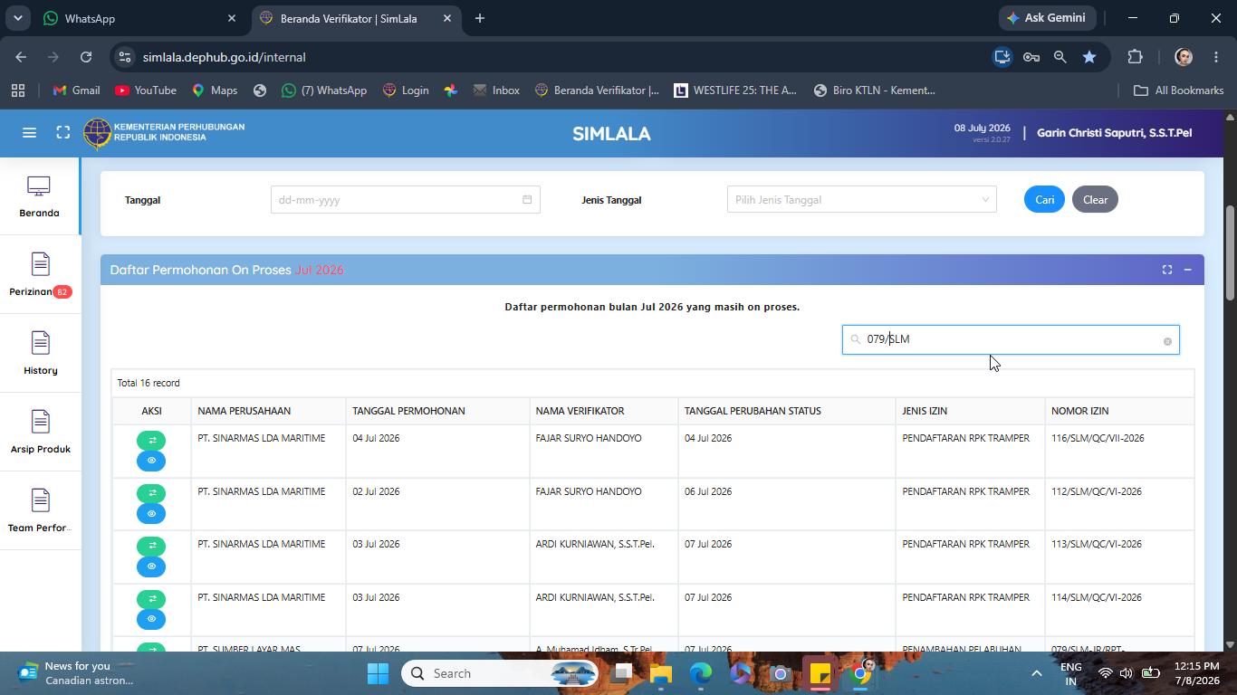Open a new browser tab
Image resolution: width=1237 pixels, height=695 pixels.
(x=480, y=18)
